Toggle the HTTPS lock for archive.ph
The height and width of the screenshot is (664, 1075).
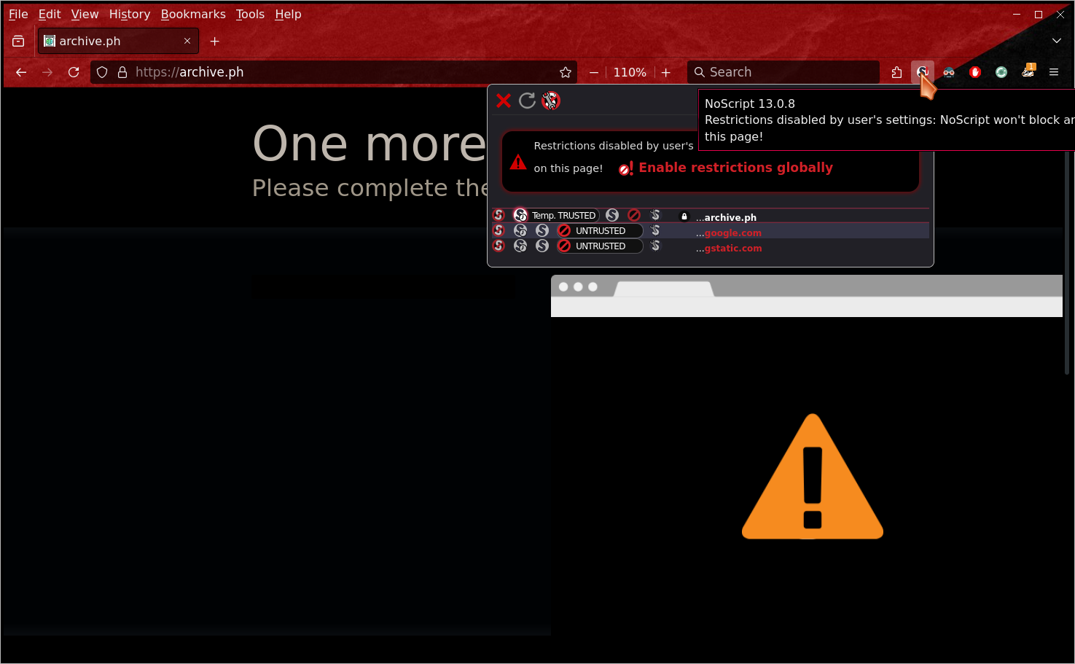[684, 216]
